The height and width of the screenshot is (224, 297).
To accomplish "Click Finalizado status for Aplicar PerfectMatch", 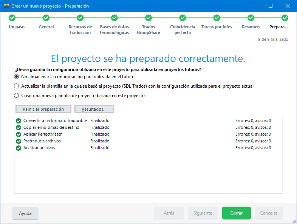I will click(100, 134).
